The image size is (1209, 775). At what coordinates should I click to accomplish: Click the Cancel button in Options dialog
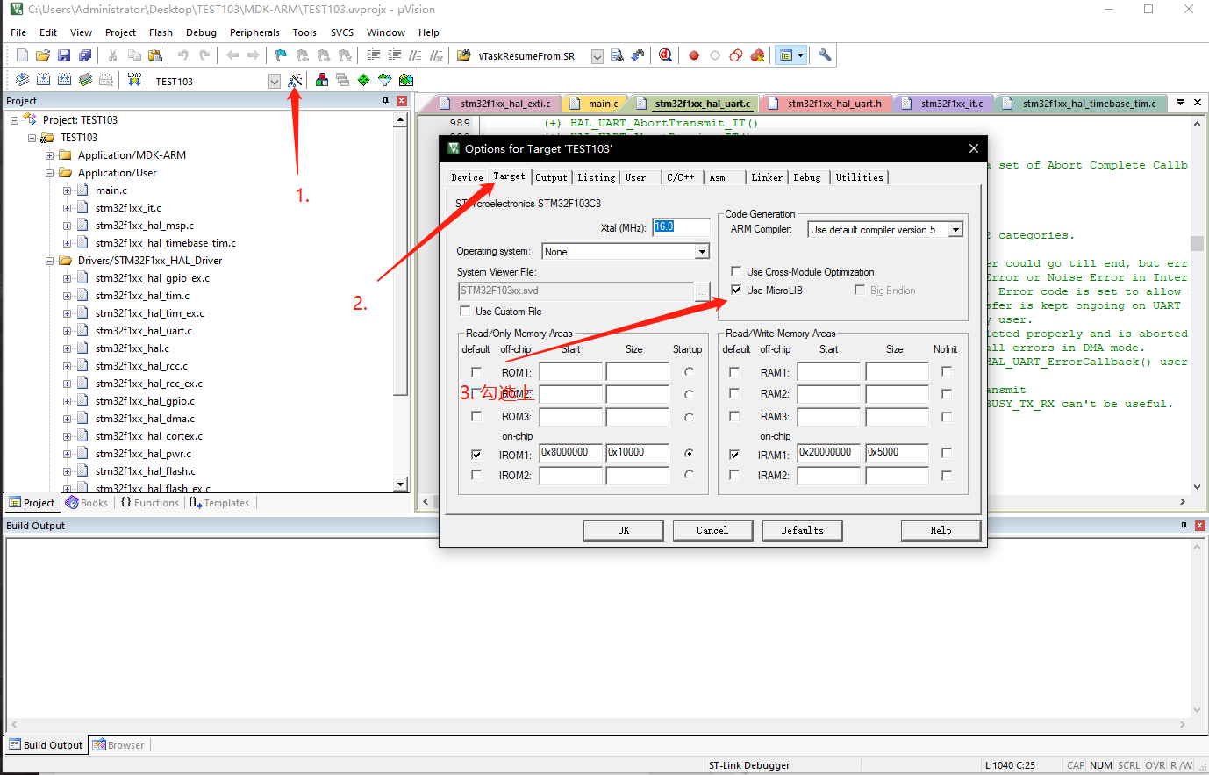(x=712, y=530)
